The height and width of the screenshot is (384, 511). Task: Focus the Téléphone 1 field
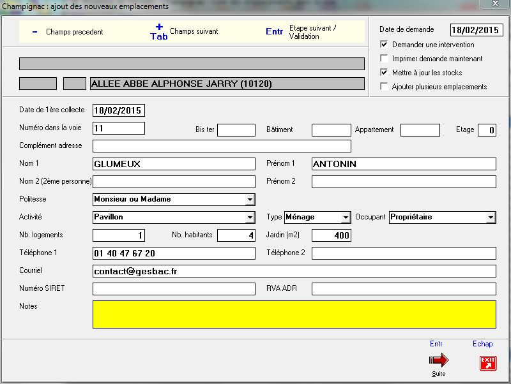174,253
